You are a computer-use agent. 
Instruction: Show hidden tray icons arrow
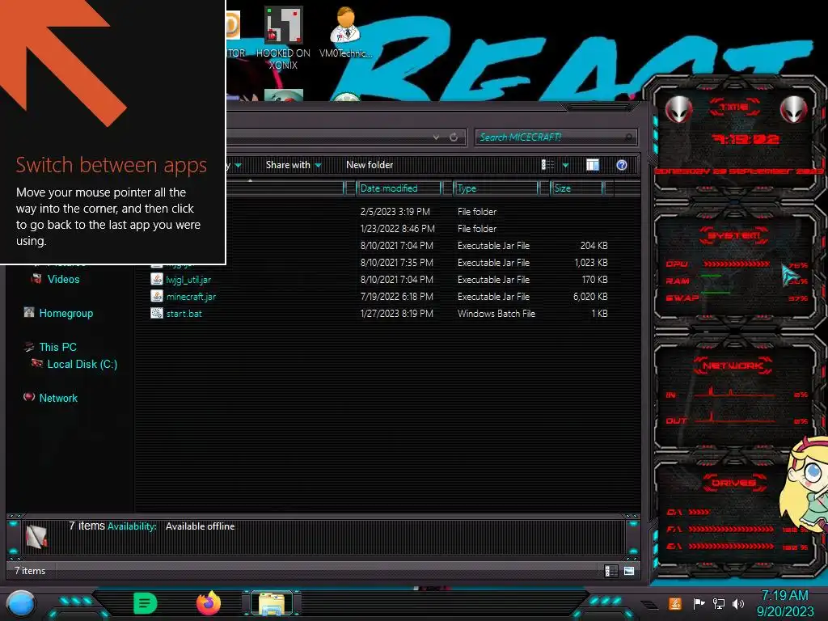tap(649, 604)
